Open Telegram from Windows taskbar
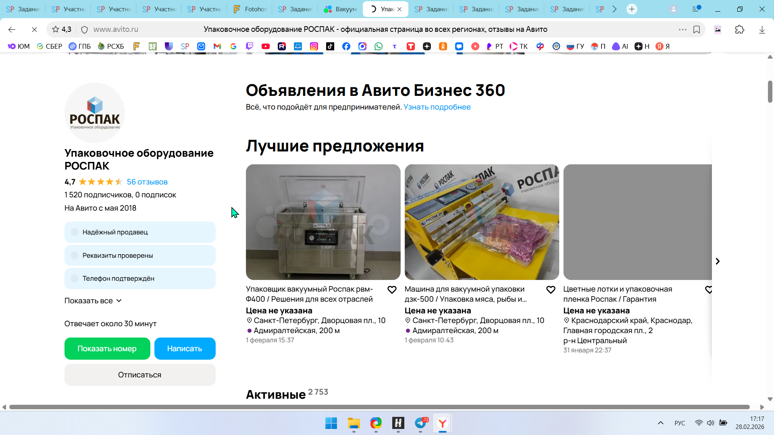Image resolution: width=774 pixels, height=435 pixels. pyautogui.click(x=420, y=423)
